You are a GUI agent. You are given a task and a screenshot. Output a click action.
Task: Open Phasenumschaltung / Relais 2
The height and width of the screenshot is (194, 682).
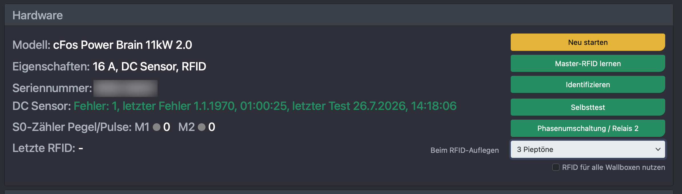(x=588, y=128)
